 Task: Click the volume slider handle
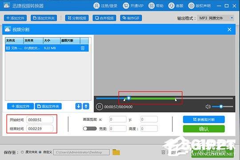221,106
